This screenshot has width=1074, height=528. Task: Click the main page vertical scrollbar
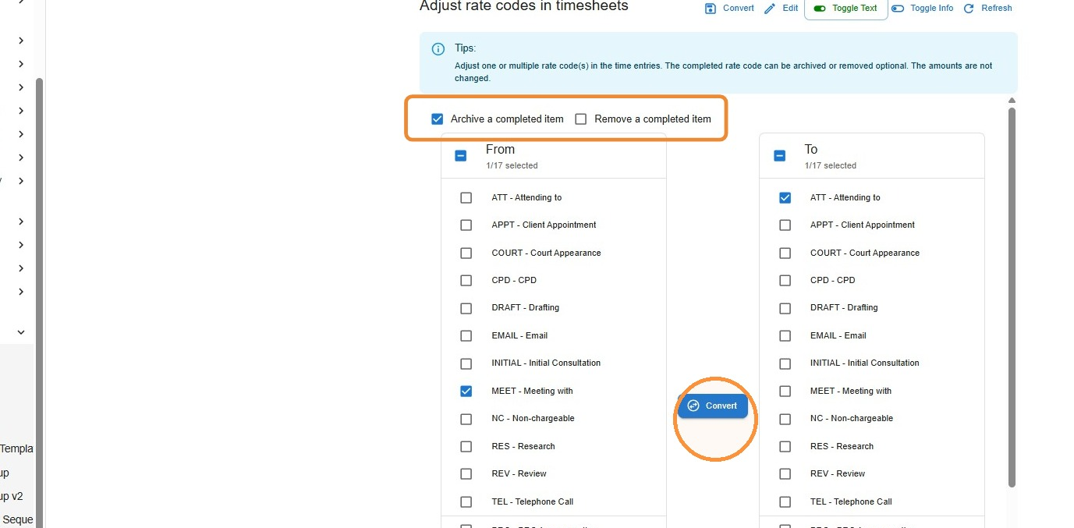pos(1012,296)
